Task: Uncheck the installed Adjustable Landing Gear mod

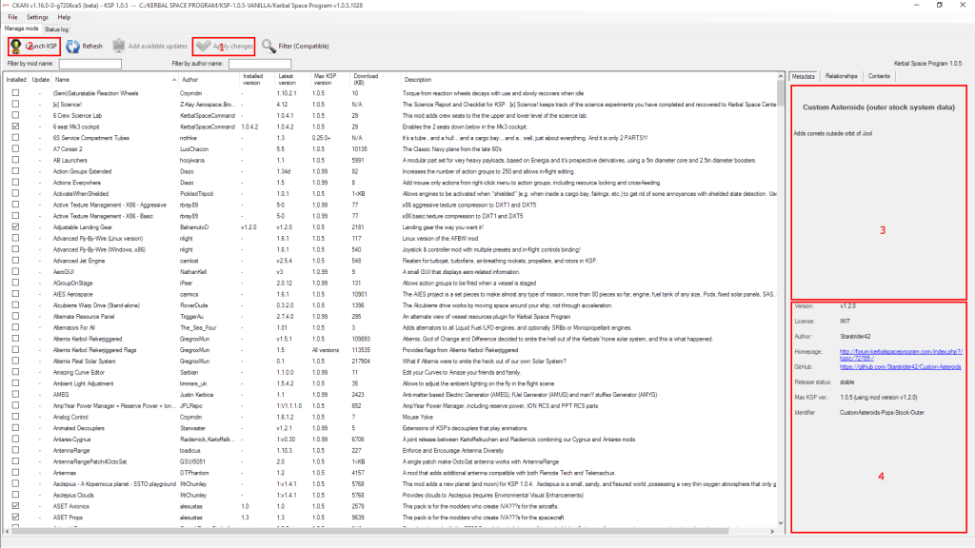Action: pos(15,227)
